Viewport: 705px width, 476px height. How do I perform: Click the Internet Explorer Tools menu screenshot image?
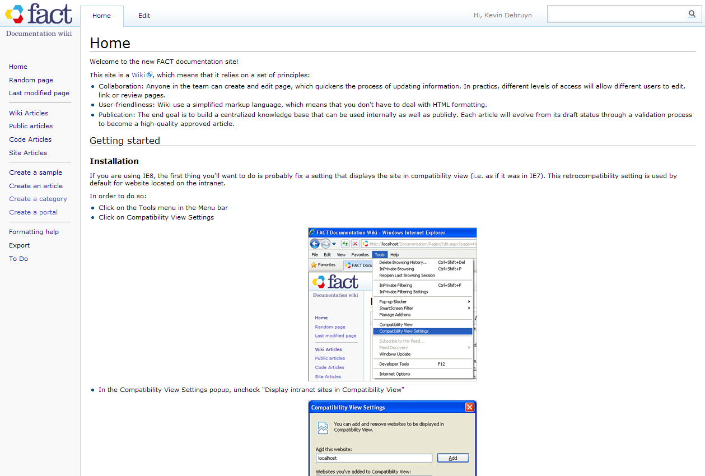(x=393, y=304)
